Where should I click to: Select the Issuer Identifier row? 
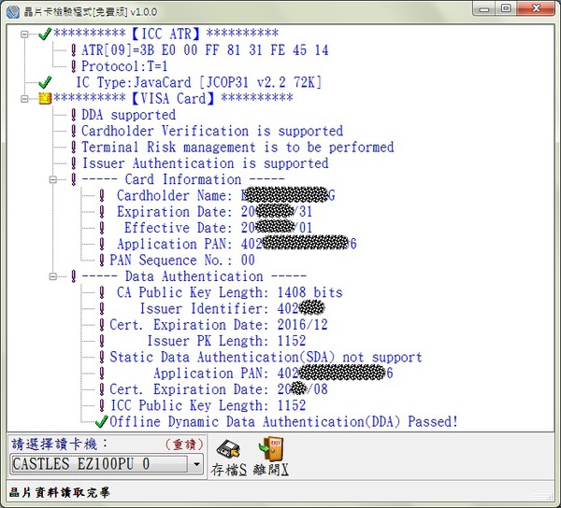point(232,308)
